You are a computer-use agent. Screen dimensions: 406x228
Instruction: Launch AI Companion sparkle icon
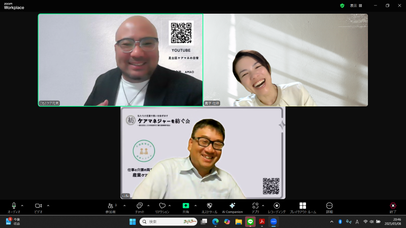coord(232,206)
